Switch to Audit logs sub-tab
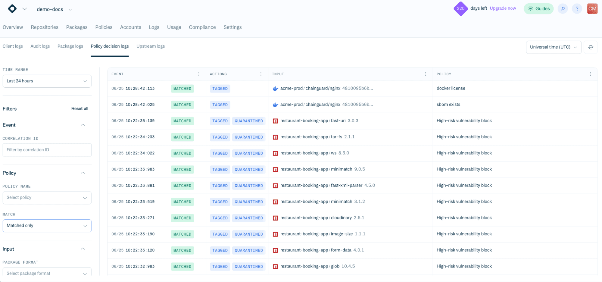 pyautogui.click(x=40, y=46)
